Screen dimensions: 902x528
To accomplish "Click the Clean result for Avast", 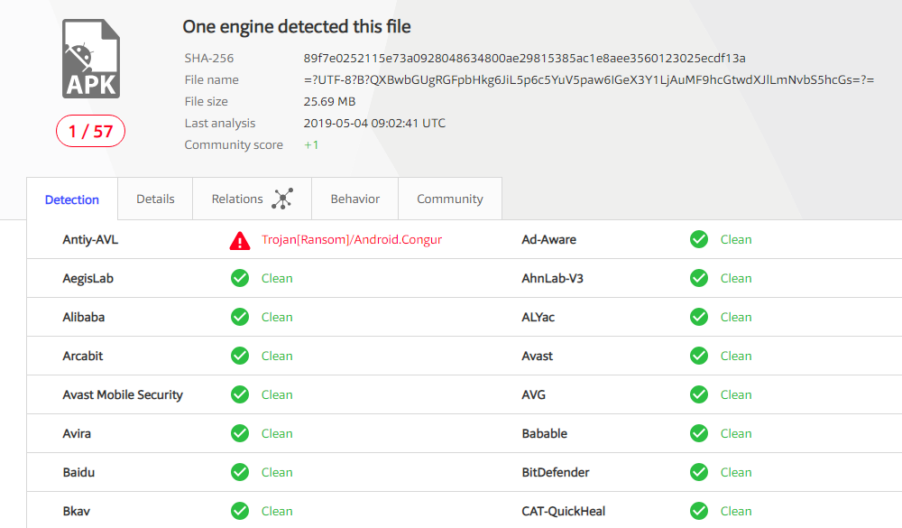I will (x=736, y=356).
